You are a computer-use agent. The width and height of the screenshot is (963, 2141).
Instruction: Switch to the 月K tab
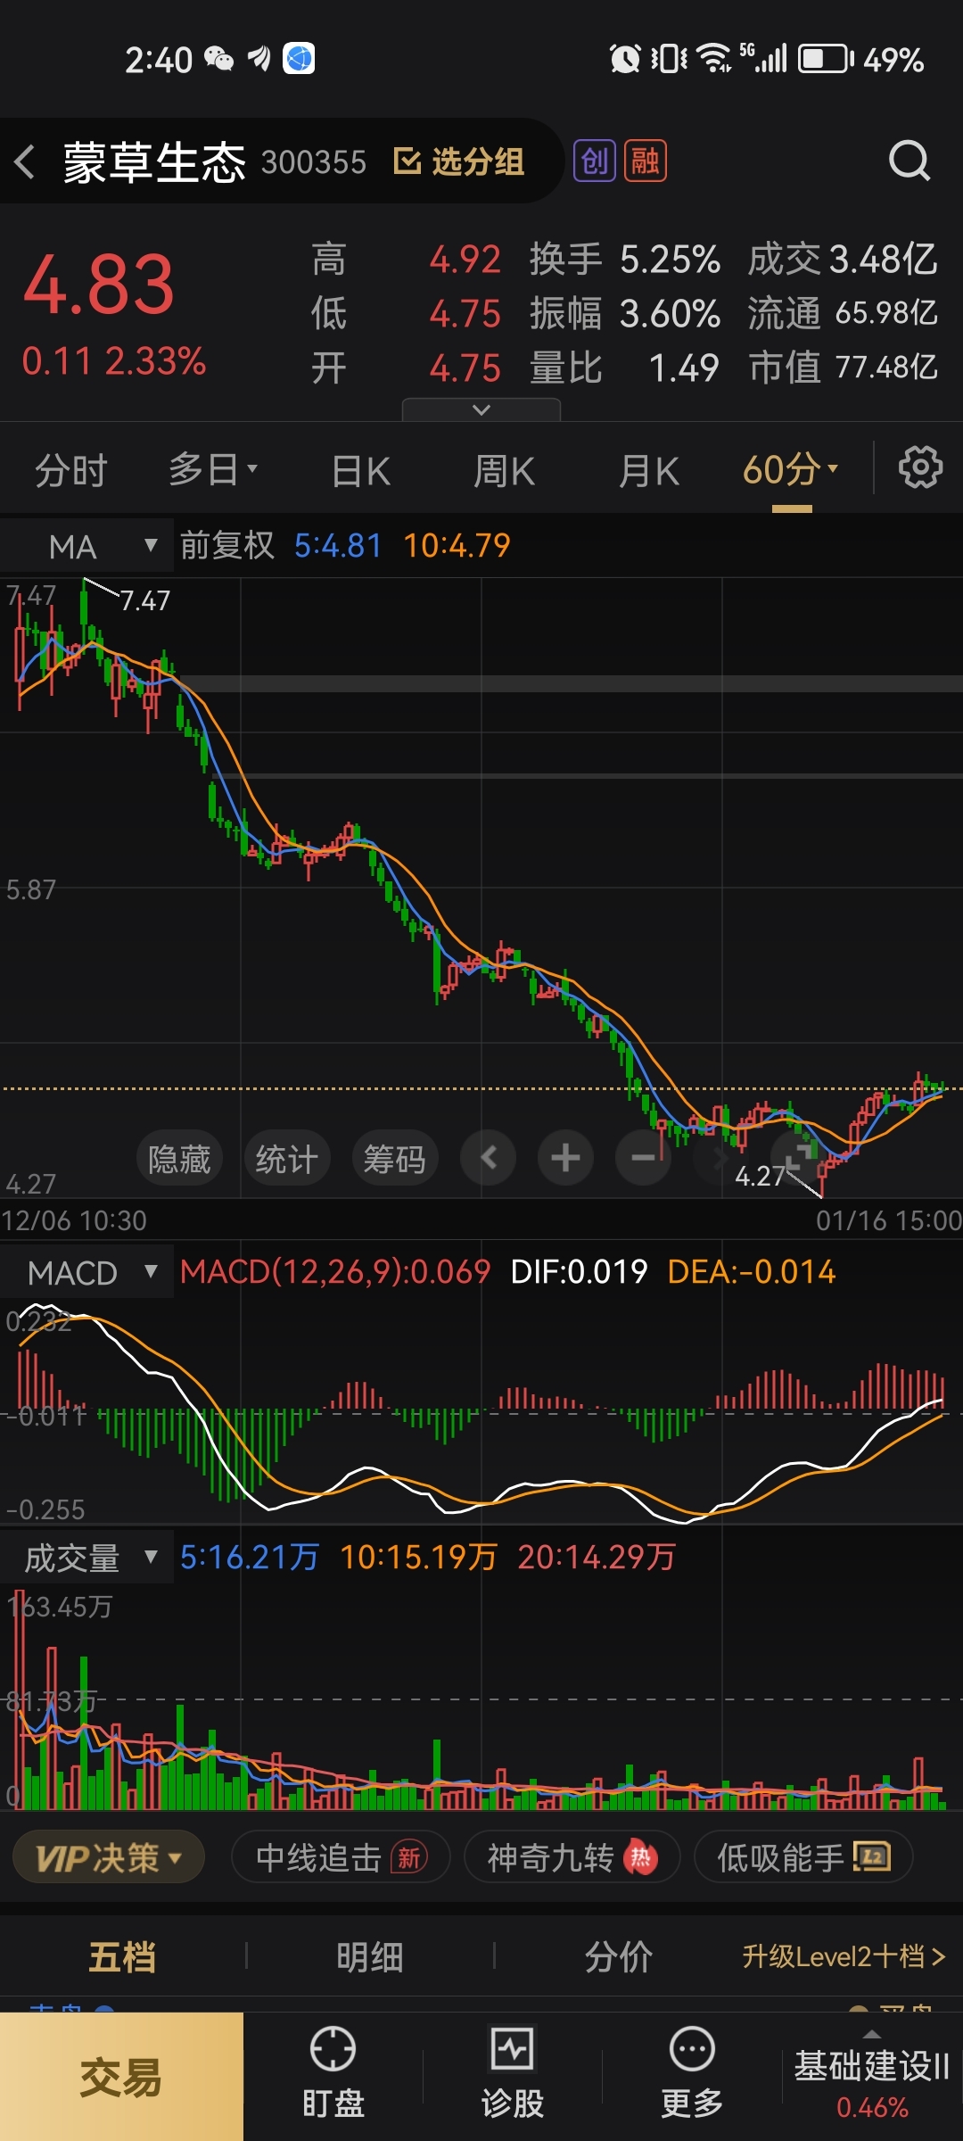pyautogui.click(x=649, y=470)
